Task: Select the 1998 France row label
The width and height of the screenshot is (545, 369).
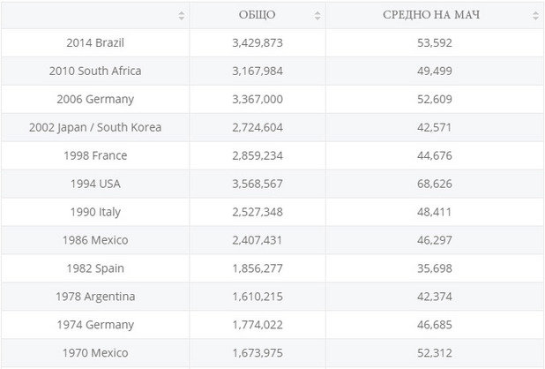Action: 95,155
